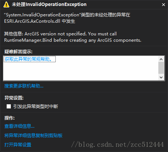Click the tips list scrollbar thumb

click(161, 68)
